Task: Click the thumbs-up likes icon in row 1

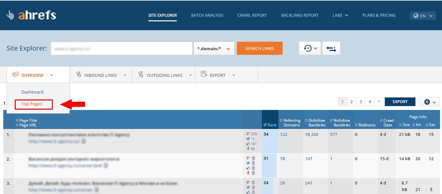Action: [x=248, y=144]
